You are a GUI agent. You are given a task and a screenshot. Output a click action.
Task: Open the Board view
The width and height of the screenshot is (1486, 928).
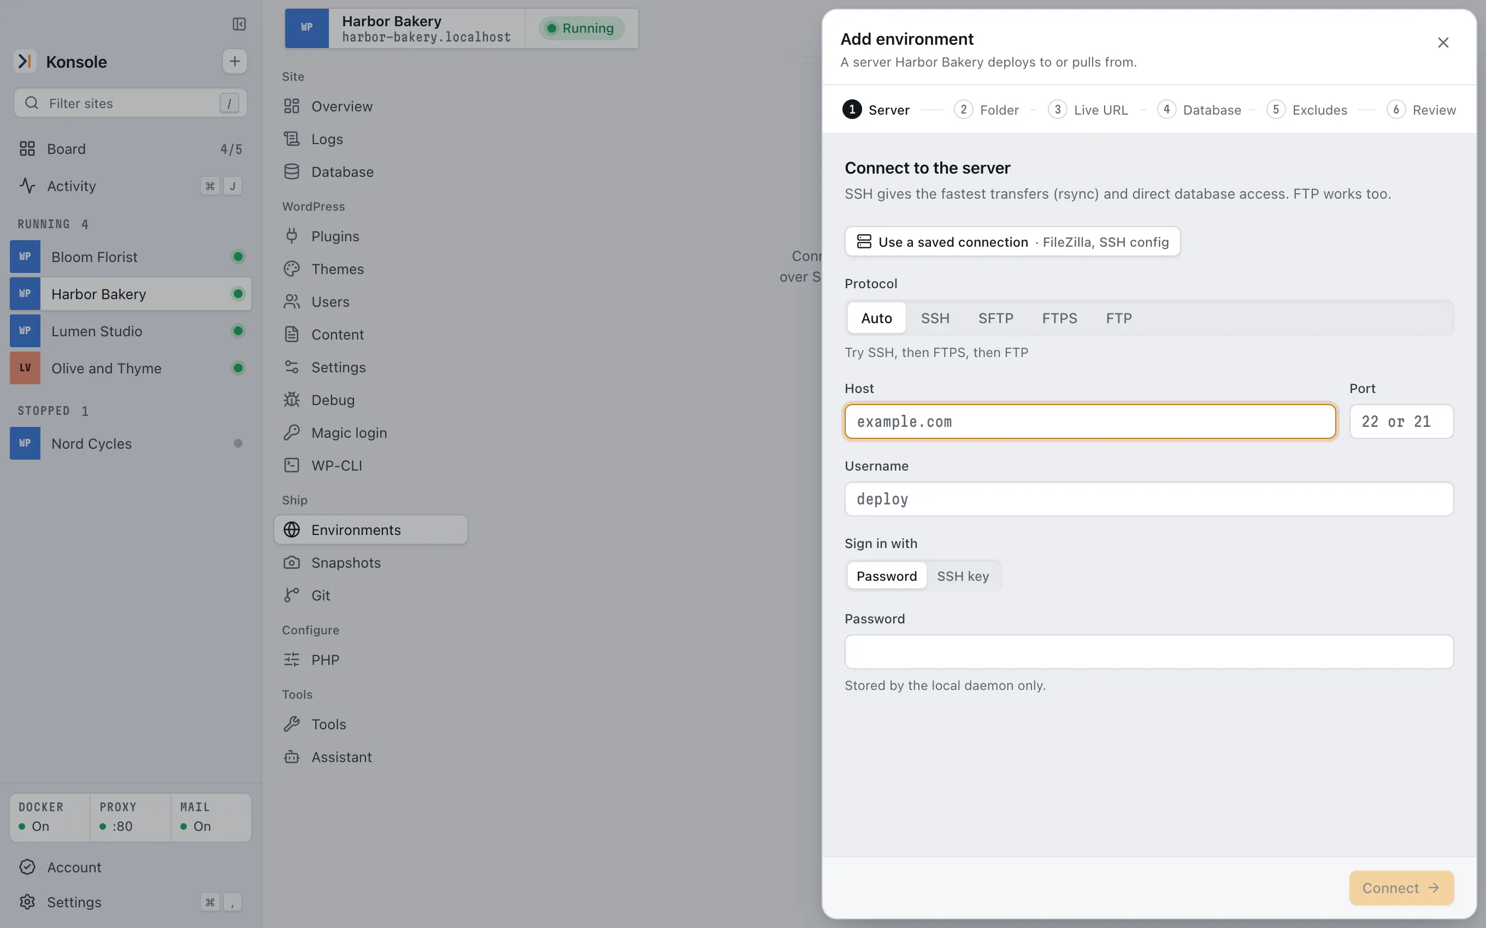tap(130, 148)
